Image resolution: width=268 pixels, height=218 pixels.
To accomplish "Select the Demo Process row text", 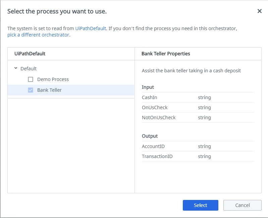I will click(x=53, y=79).
